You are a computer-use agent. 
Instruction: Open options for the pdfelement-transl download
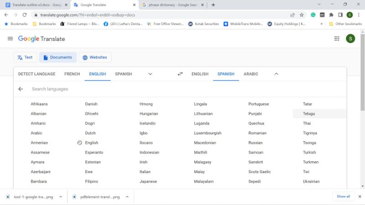[127, 197]
